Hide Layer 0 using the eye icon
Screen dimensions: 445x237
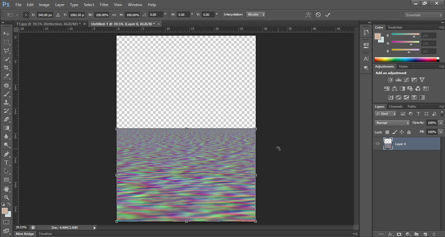[377, 144]
